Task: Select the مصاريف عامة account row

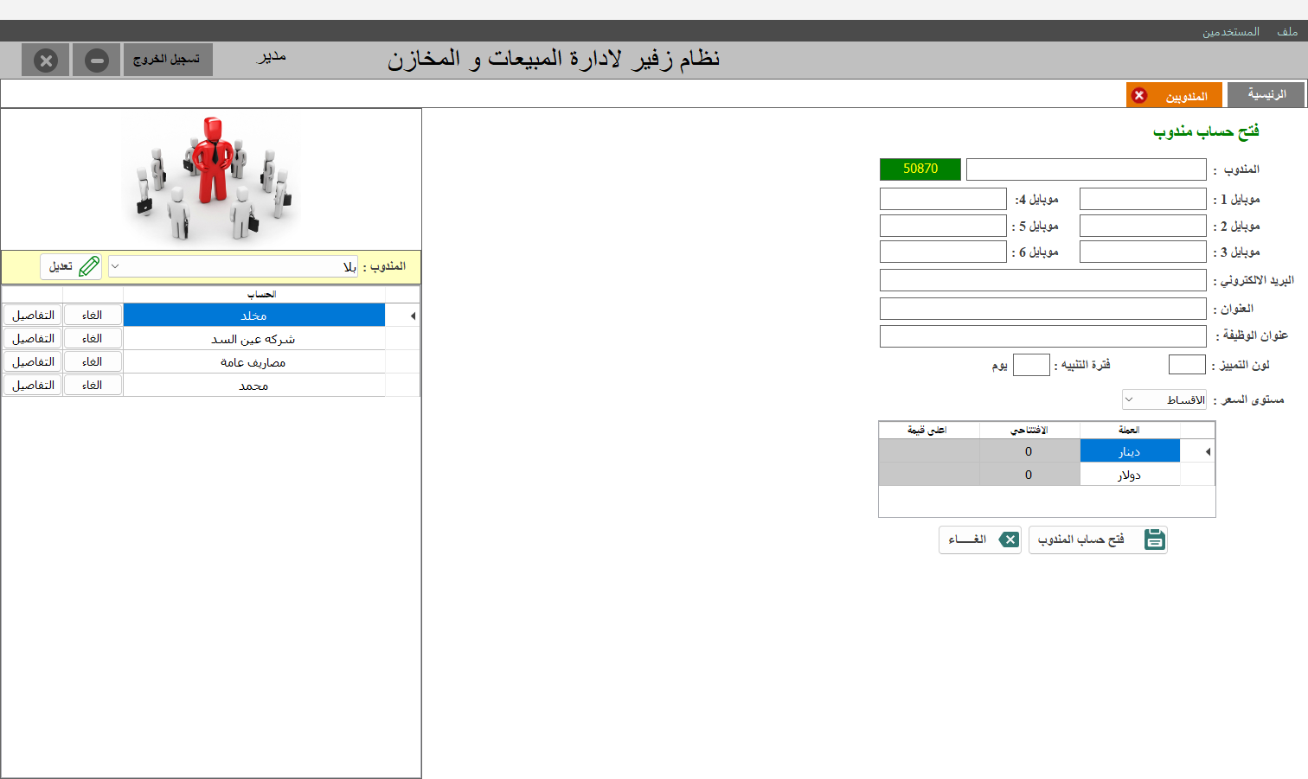Action: point(254,362)
